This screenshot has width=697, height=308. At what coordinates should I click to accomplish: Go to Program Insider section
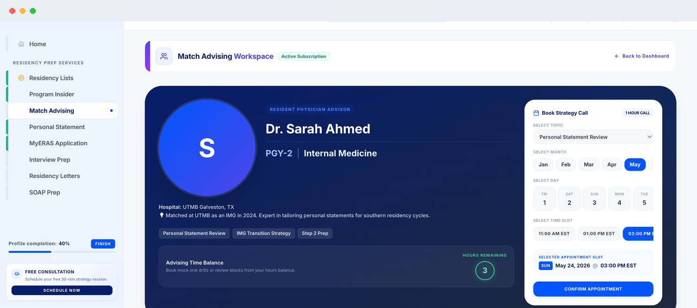tap(62, 94)
